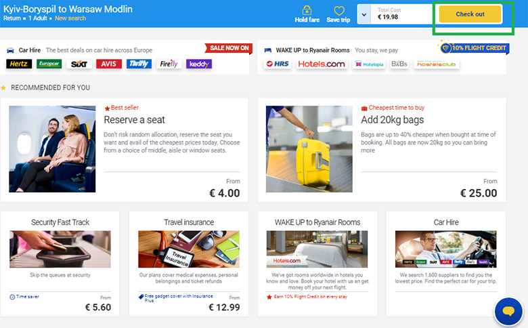This screenshot has width=528, height=328.
Task: Expand the Total Cost dropdown arrow
Action: tap(364, 14)
